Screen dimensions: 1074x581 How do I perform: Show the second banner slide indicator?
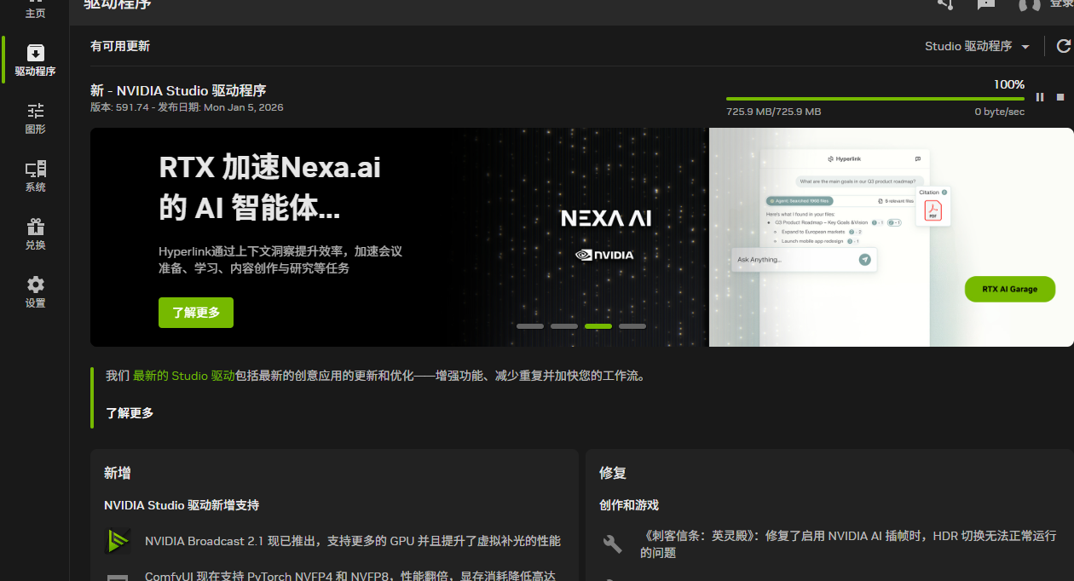point(563,326)
